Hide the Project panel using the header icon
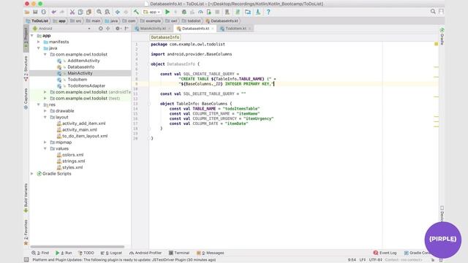Viewport: 468px width, 263px height. (127, 28)
